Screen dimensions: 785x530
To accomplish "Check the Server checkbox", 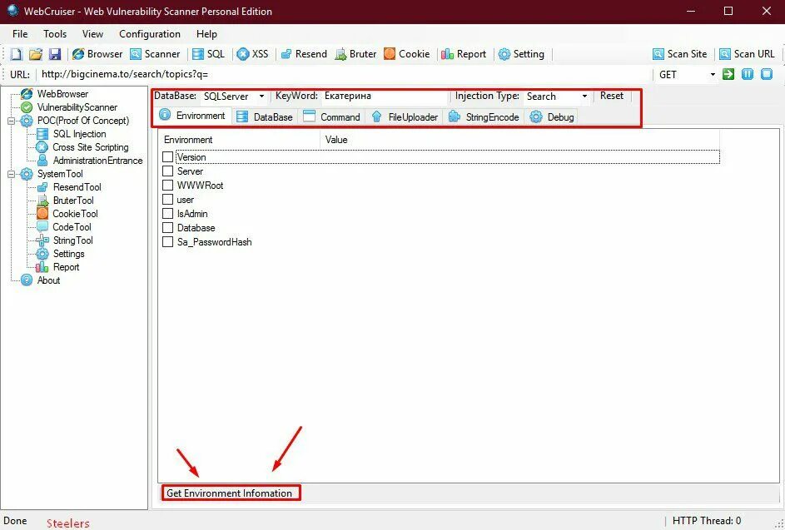I will point(167,171).
